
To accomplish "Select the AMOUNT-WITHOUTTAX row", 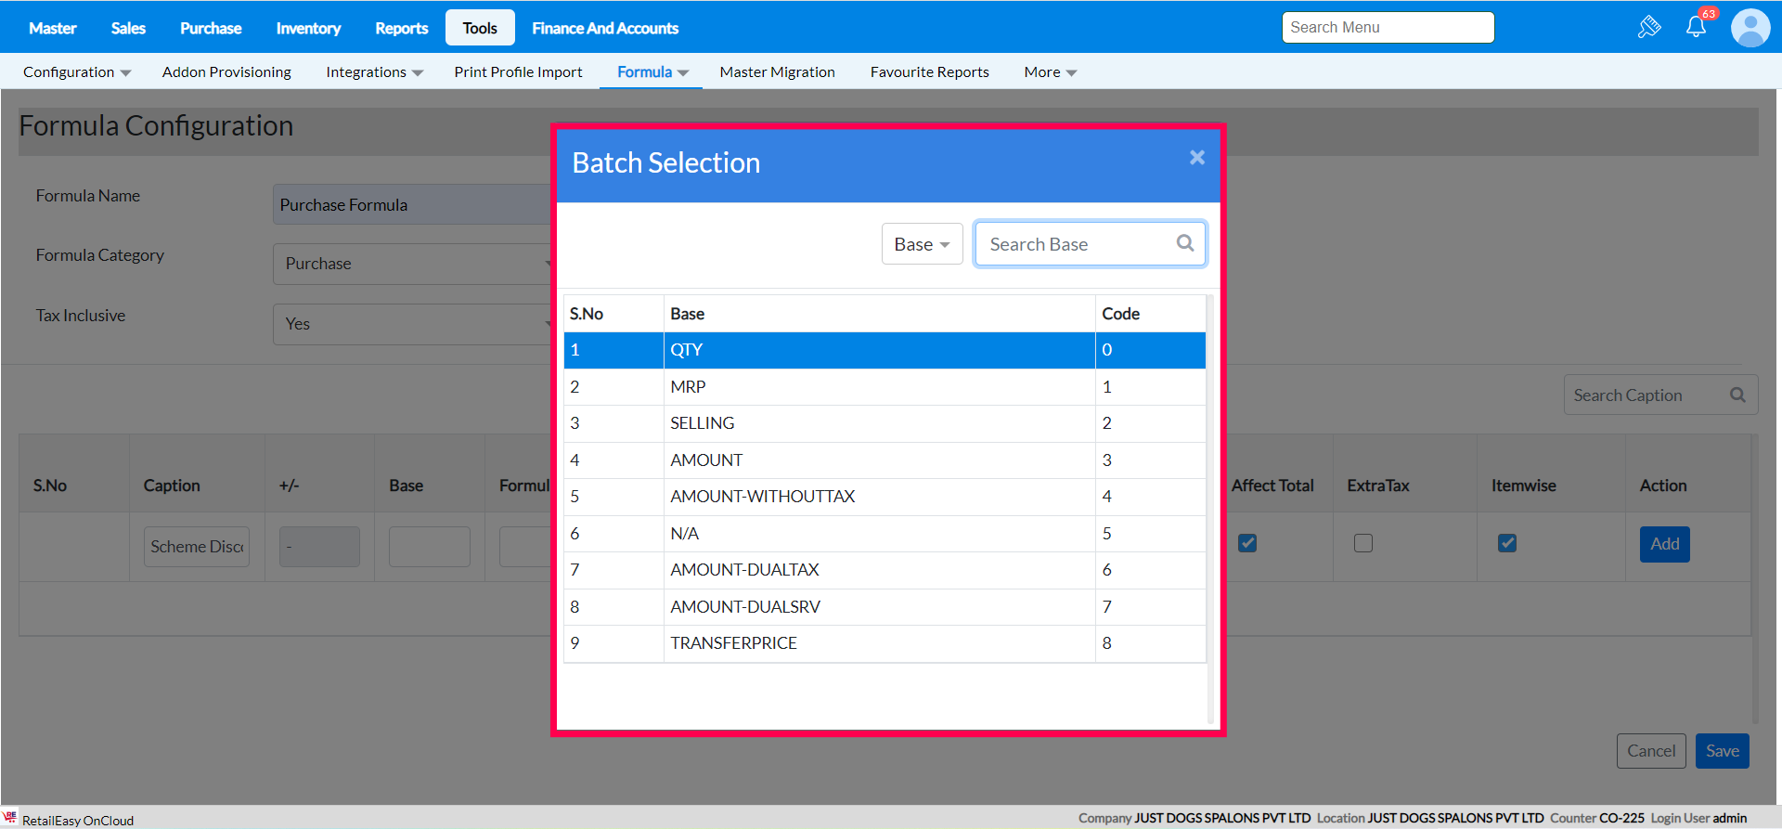I will click(x=762, y=497).
